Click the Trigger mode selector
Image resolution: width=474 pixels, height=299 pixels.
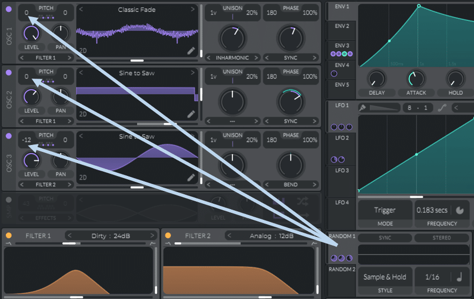click(385, 210)
